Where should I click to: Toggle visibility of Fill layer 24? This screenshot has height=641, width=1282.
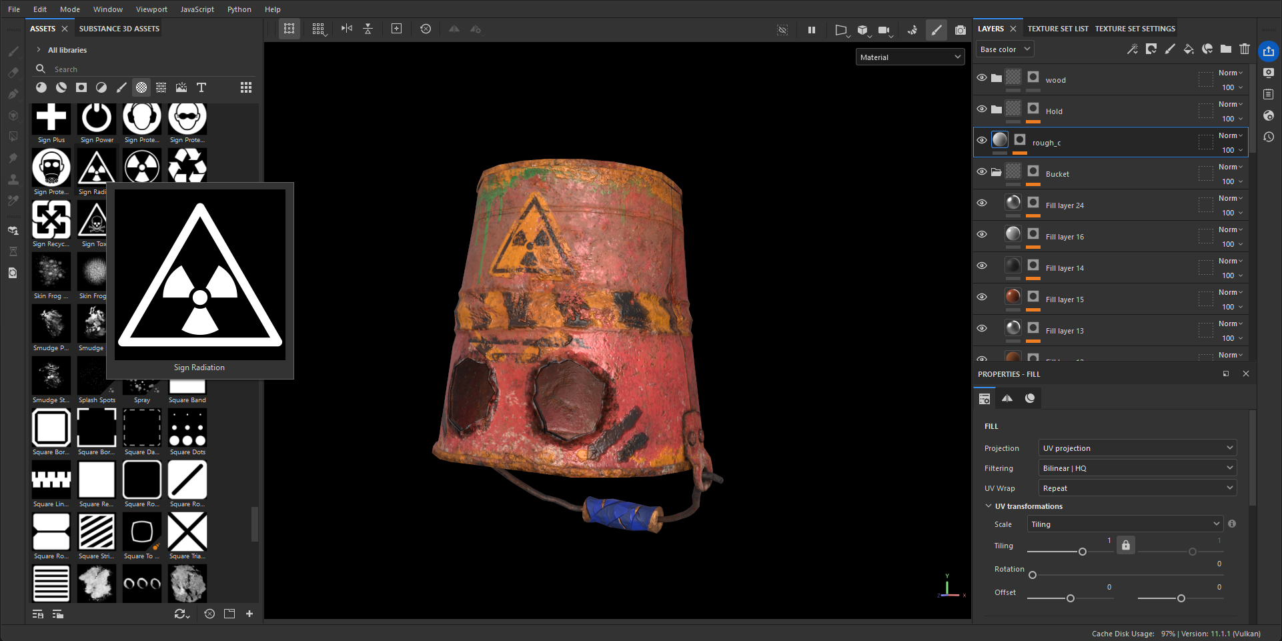click(982, 203)
